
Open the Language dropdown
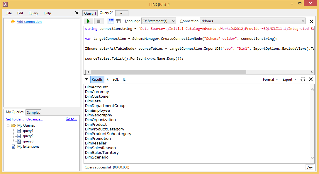tap(158, 21)
